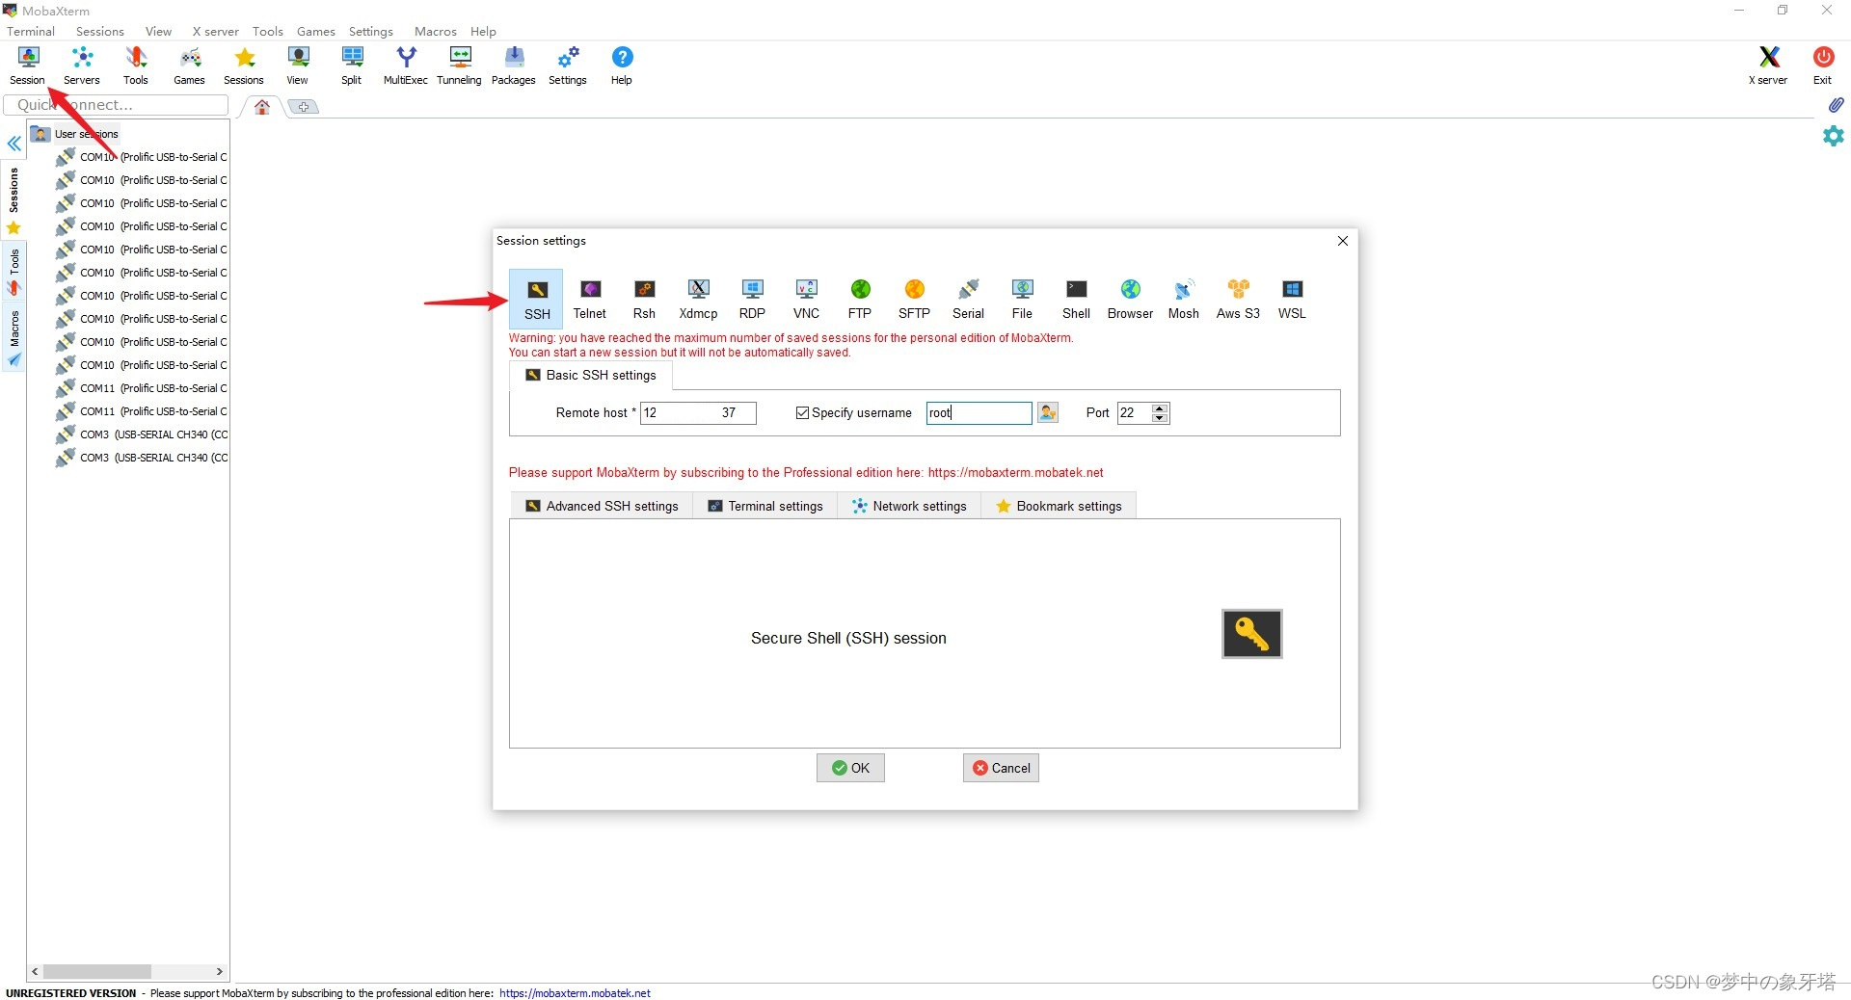
Task: Open the Tunneling toolbar icon
Action: click(x=460, y=66)
